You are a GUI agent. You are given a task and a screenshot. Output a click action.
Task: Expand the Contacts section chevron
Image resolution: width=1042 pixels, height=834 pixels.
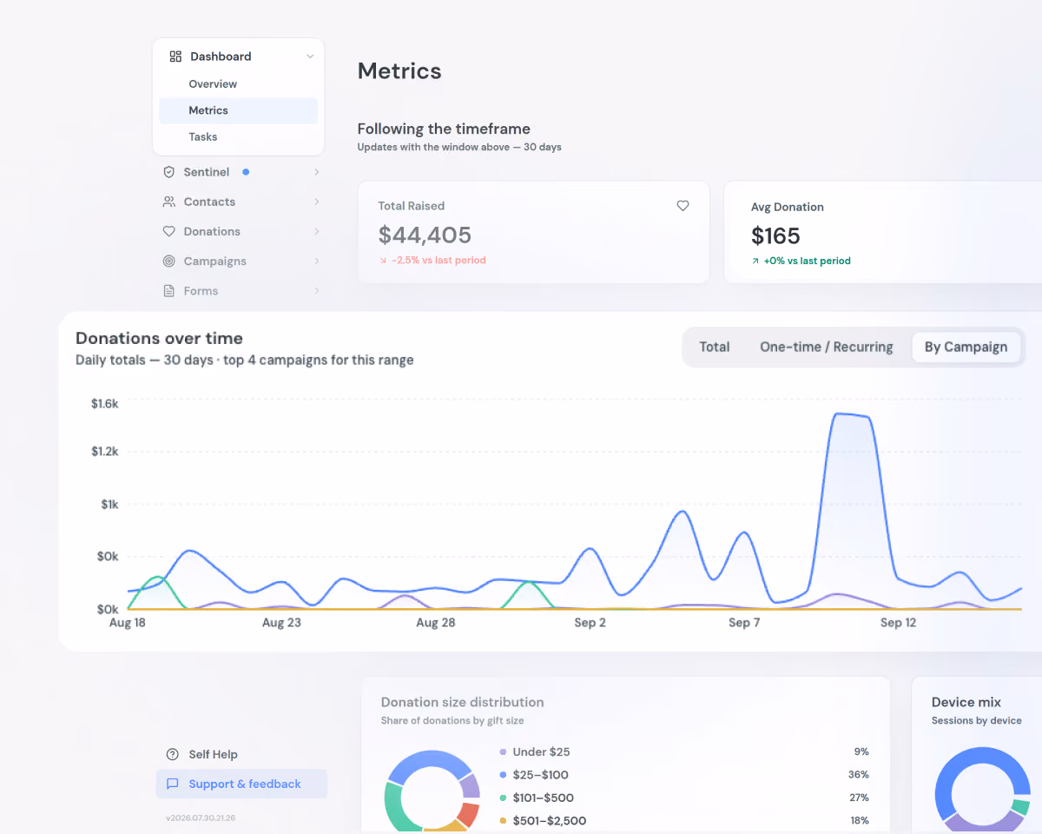pyautogui.click(x=316, y=202)
